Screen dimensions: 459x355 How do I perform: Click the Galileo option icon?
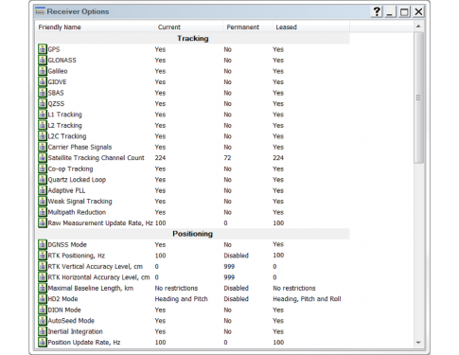43,71
